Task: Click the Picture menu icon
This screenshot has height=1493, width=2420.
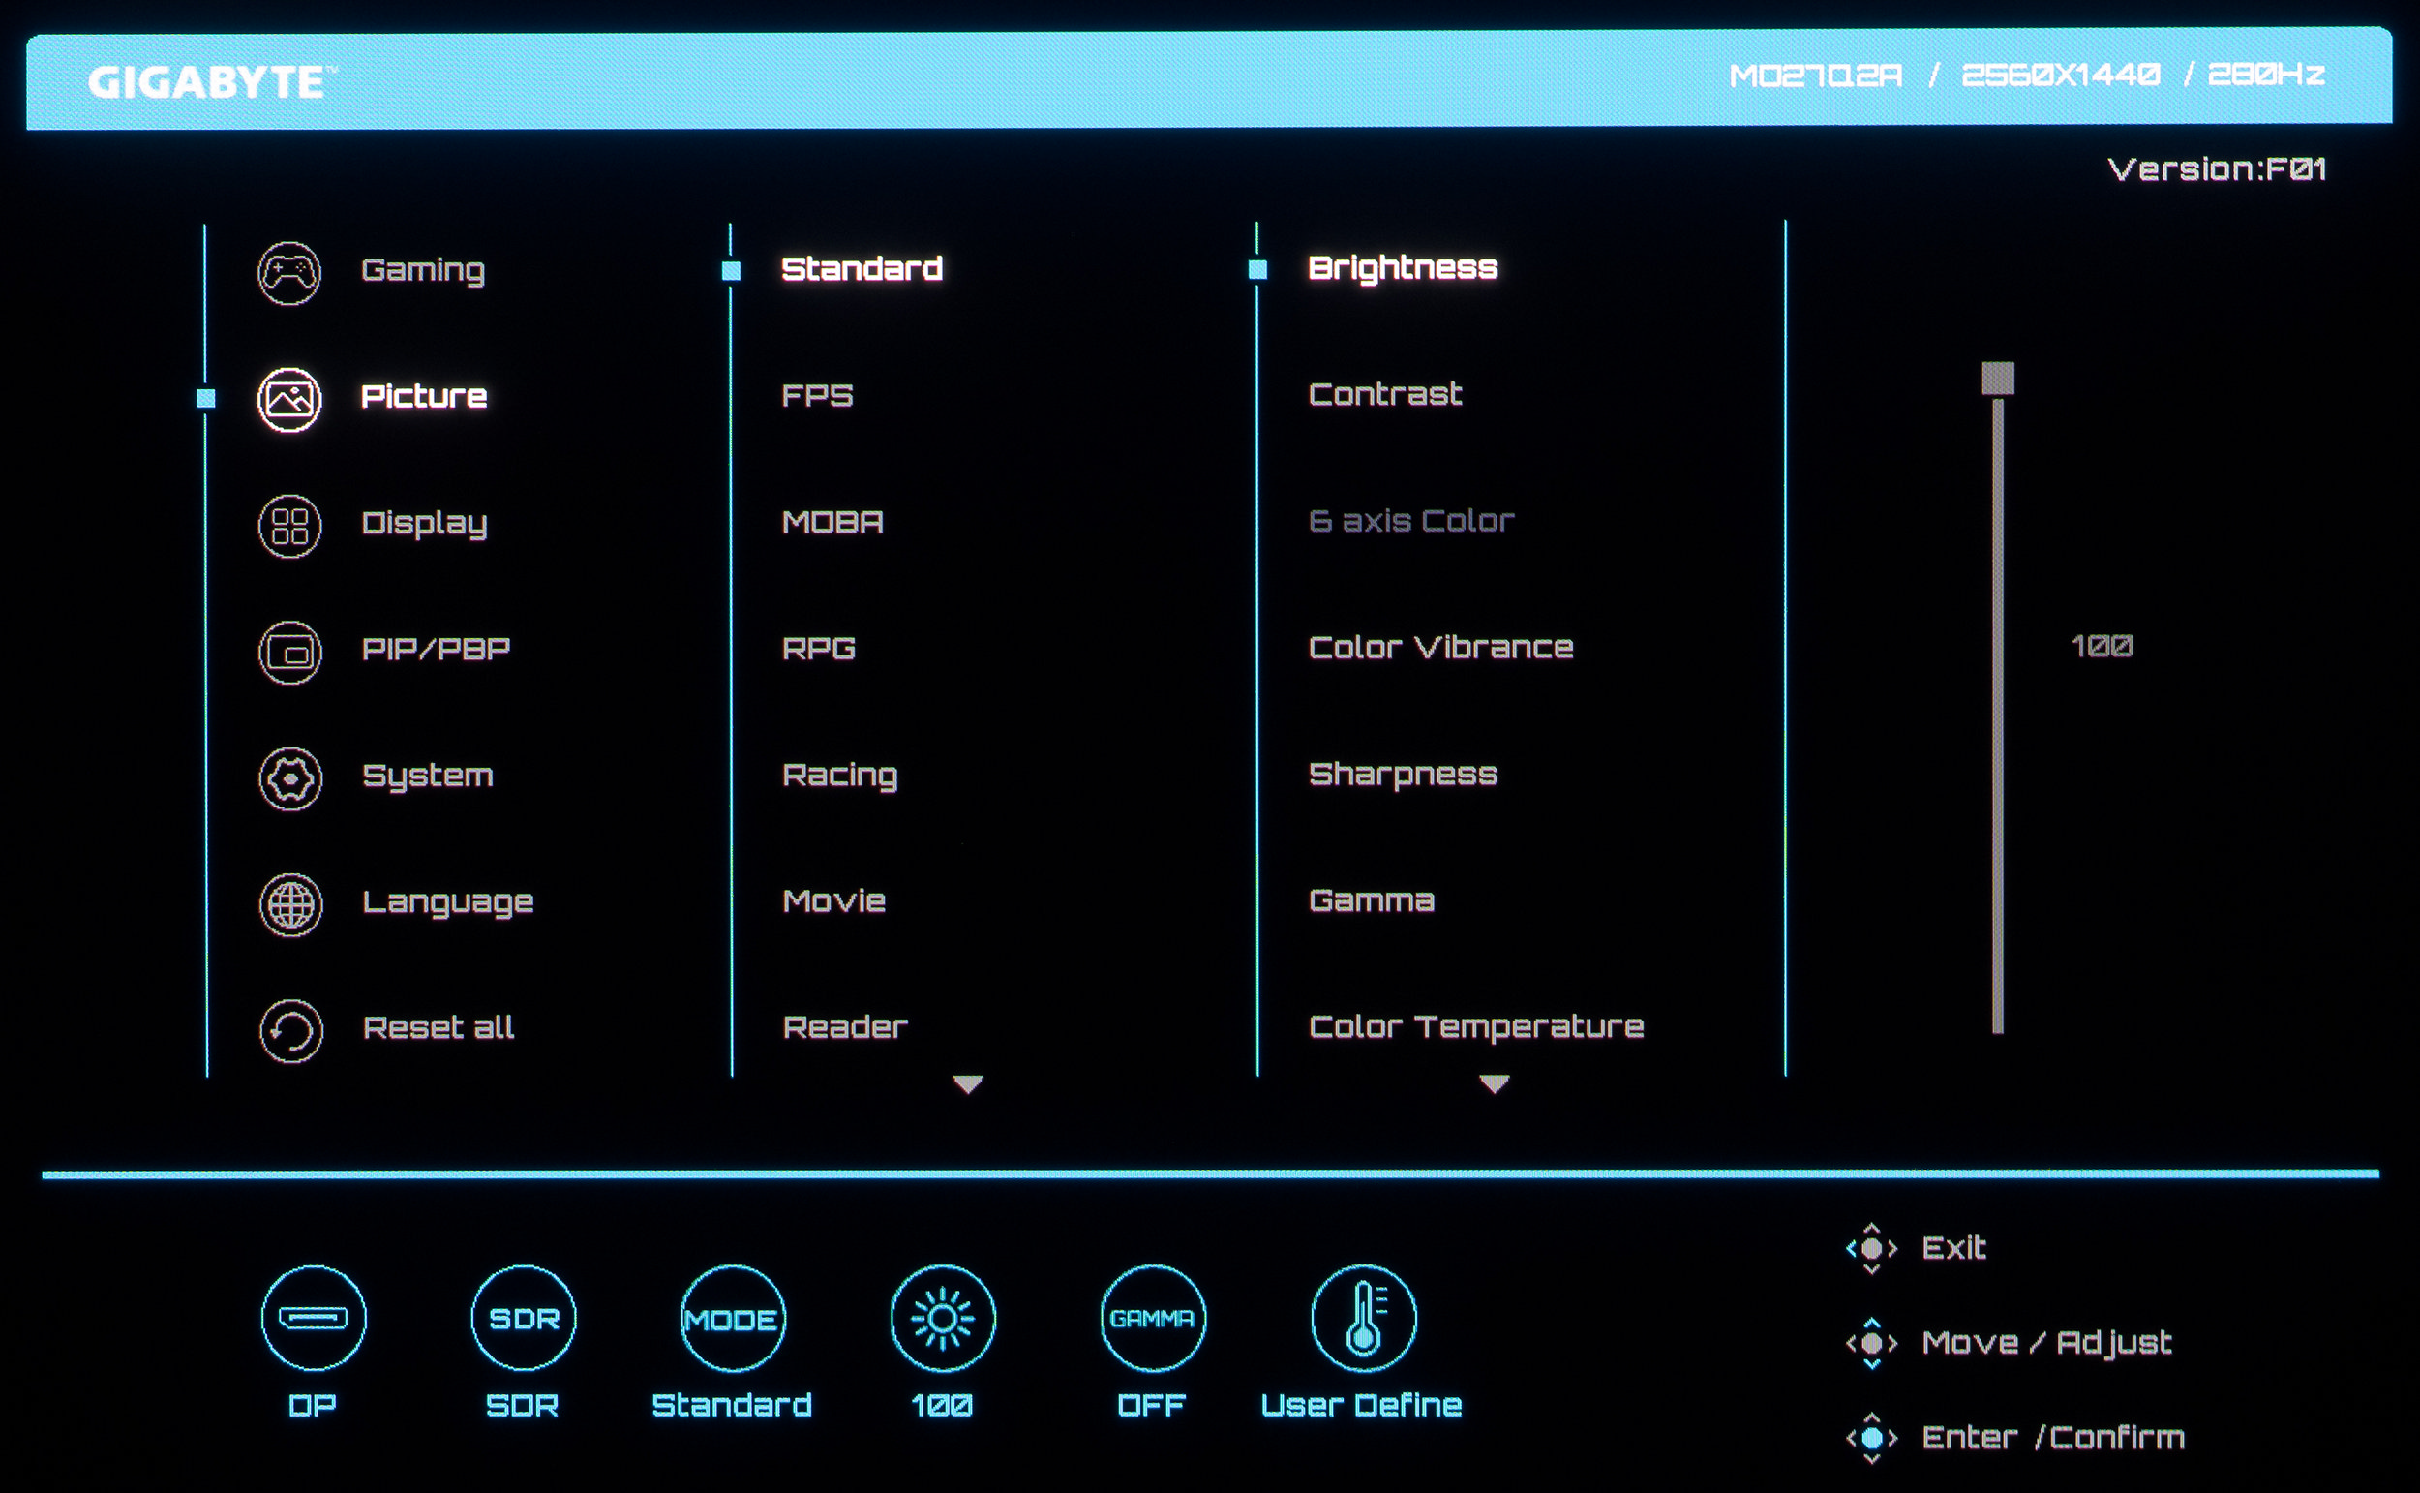Action: [x=289, y=399]
